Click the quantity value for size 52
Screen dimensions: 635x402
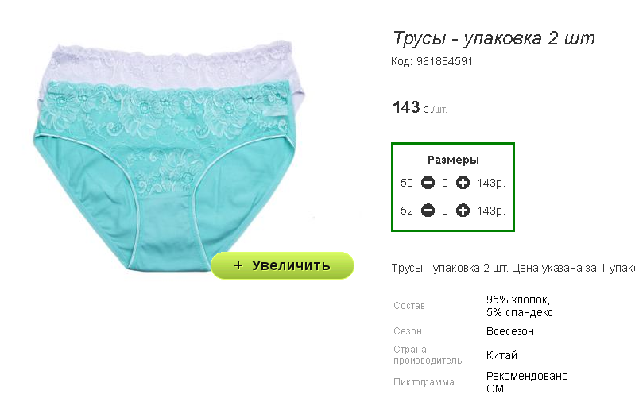click(445, 211)
